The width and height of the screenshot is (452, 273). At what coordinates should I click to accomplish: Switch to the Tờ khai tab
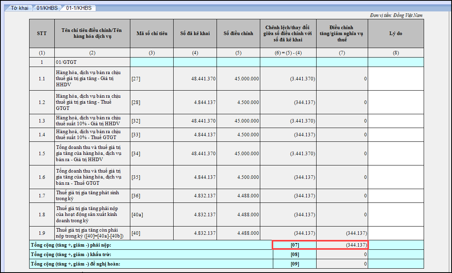19,8
